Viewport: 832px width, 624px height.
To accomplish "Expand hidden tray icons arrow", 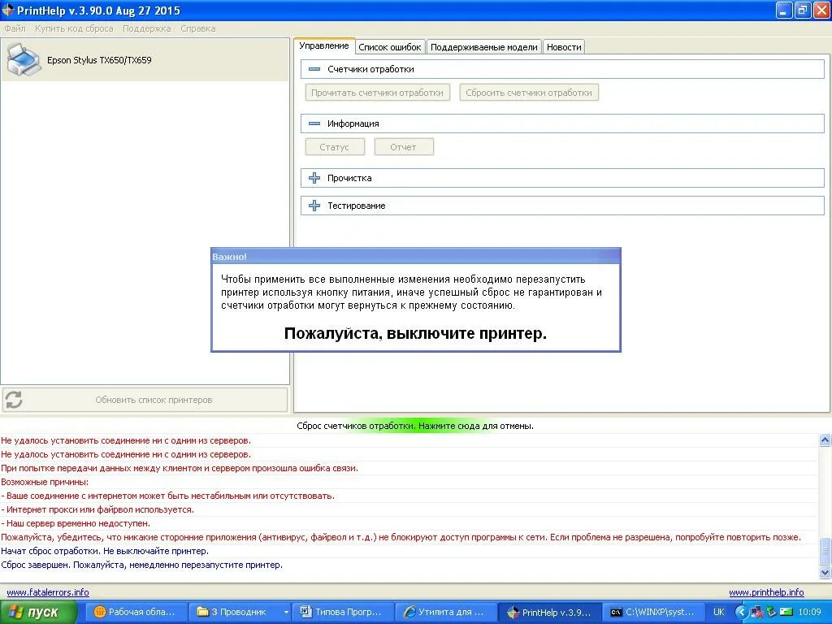I will [741, 613].
